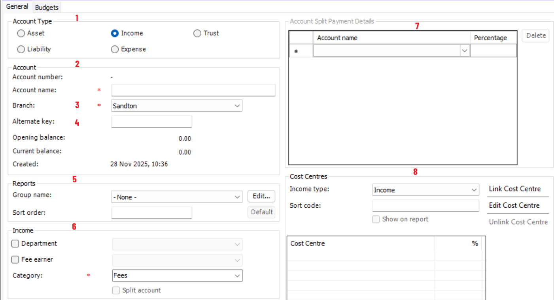Screen dimensions: 554x300
Task: Open the General tab
Action: coord(17,7)
